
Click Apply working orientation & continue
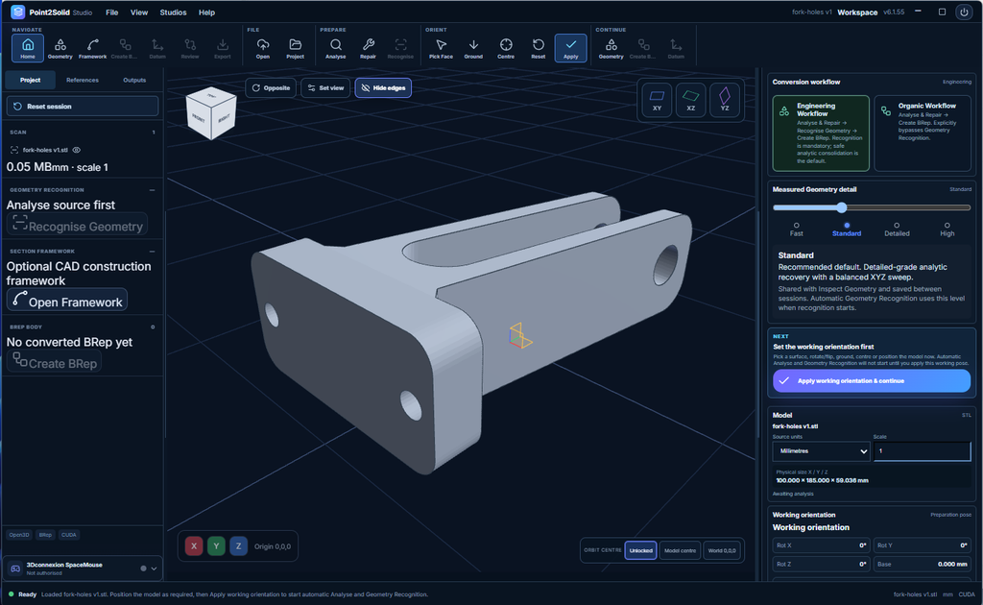tap(872, 380)
